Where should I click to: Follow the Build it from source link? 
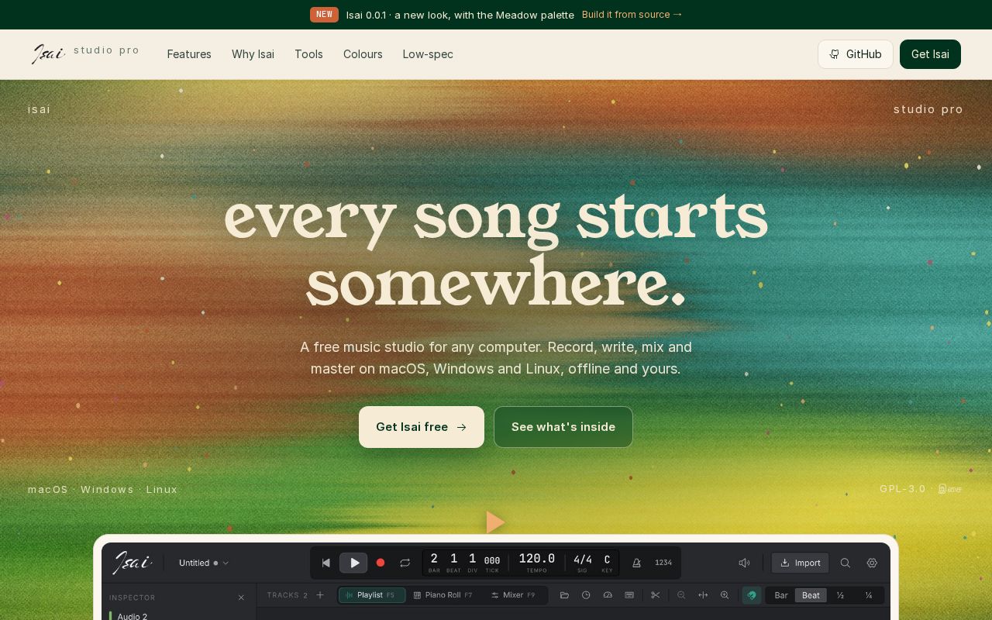click(632, 15)
